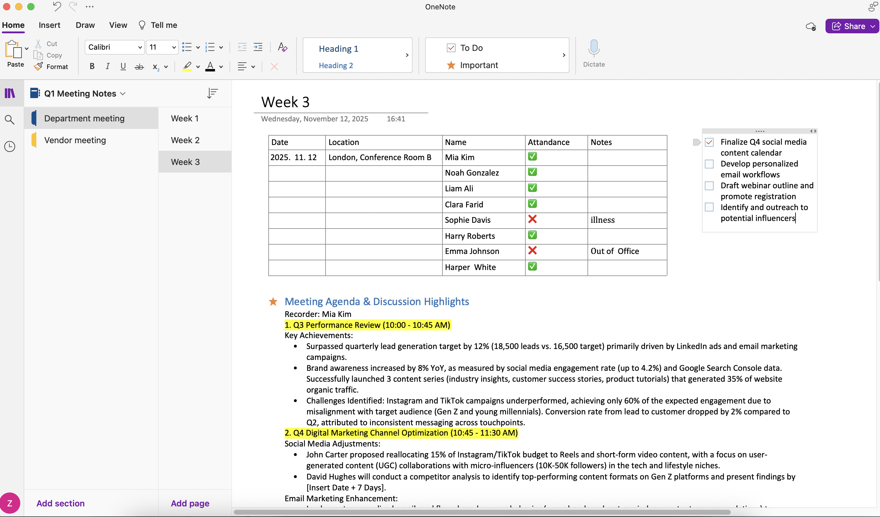
Task: Click the Format painter brush icon
Action: pyautogui.click(x=38, y=66)
